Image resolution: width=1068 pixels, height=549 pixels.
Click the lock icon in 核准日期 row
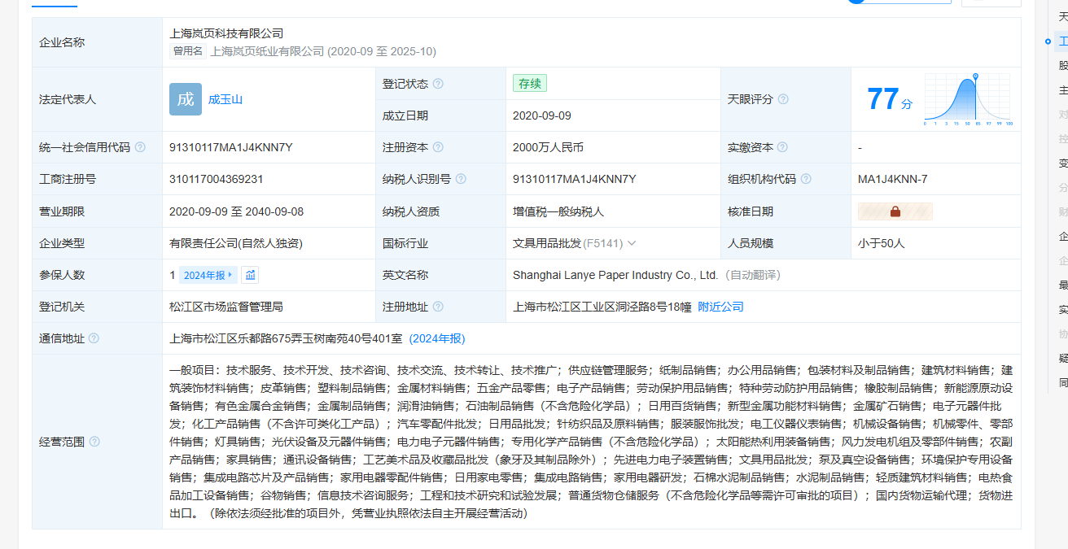tap(895, 211)
